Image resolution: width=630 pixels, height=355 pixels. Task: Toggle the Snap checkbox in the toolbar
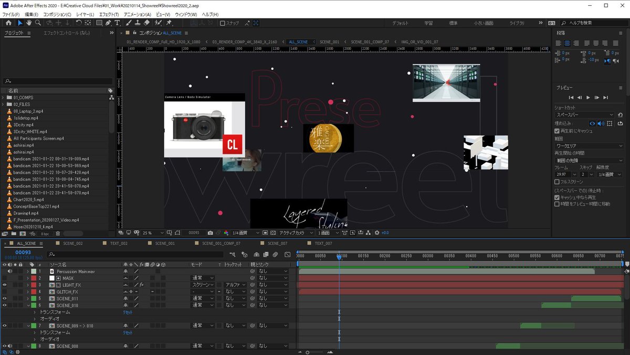point(223,23)
